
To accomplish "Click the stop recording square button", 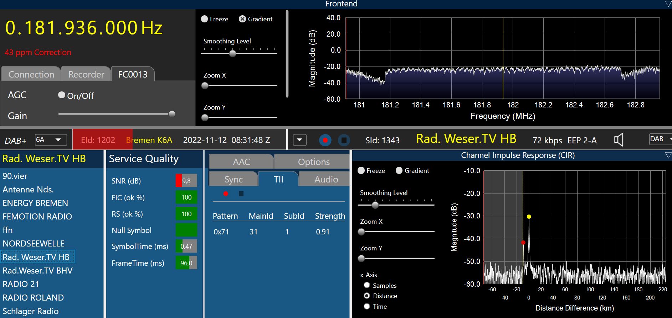I will 344,140.
